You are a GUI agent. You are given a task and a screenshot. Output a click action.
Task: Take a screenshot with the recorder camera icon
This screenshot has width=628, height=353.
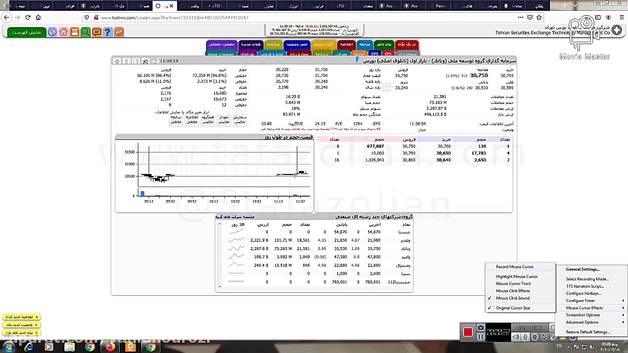(480, 328)
